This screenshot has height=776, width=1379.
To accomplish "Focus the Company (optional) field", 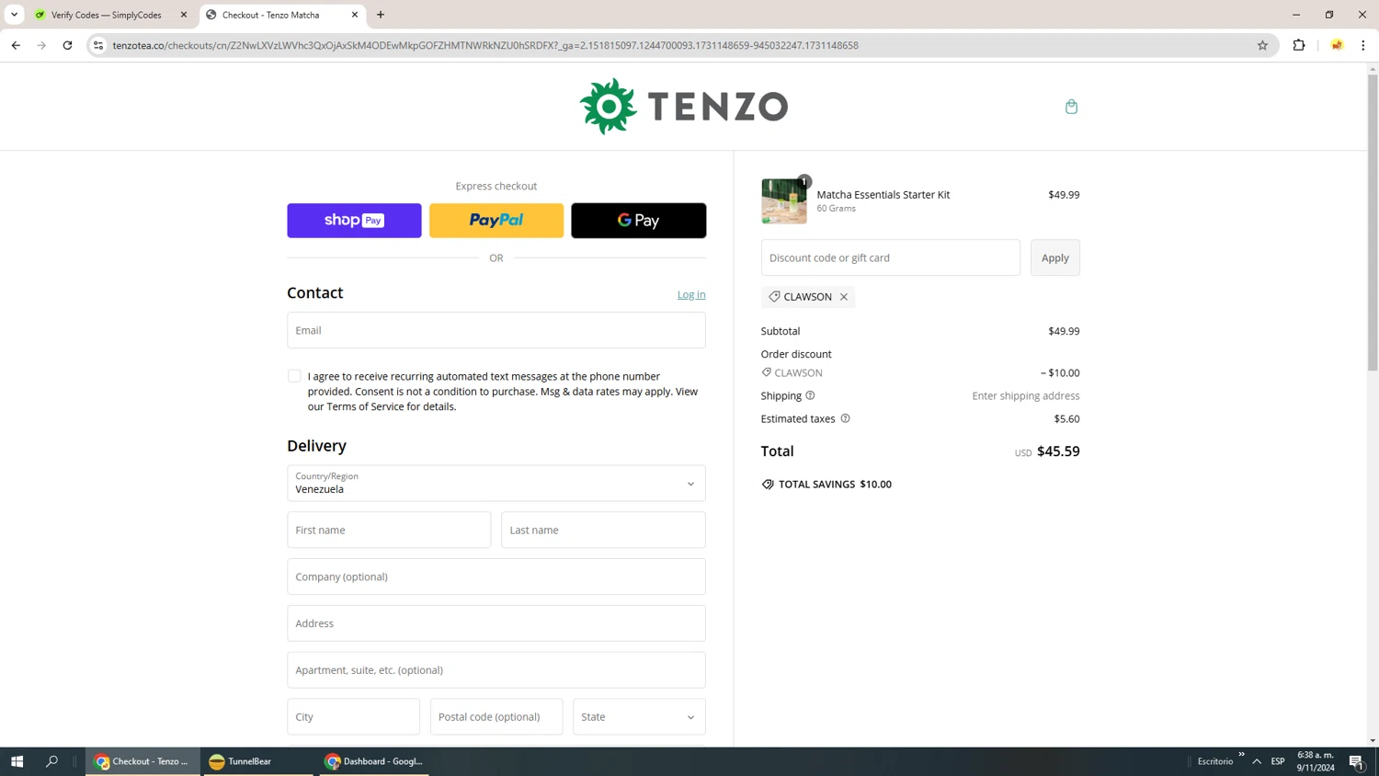I will click(x=496, y=576).
